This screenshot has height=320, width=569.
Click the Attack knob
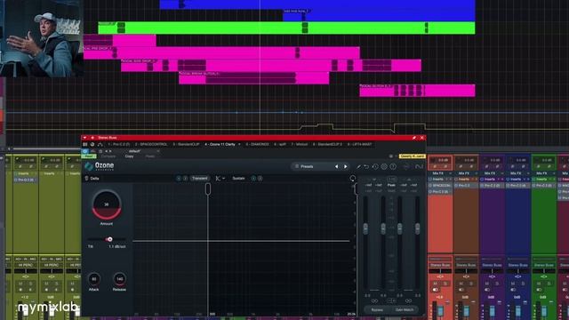coord(94,279)
